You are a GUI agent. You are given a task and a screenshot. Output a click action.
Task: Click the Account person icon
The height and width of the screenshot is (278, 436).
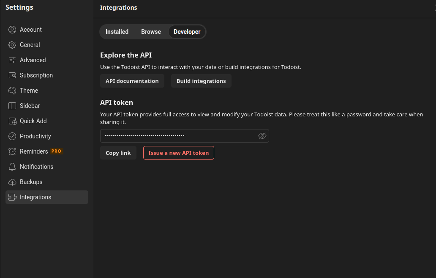[x=12, y=30]
